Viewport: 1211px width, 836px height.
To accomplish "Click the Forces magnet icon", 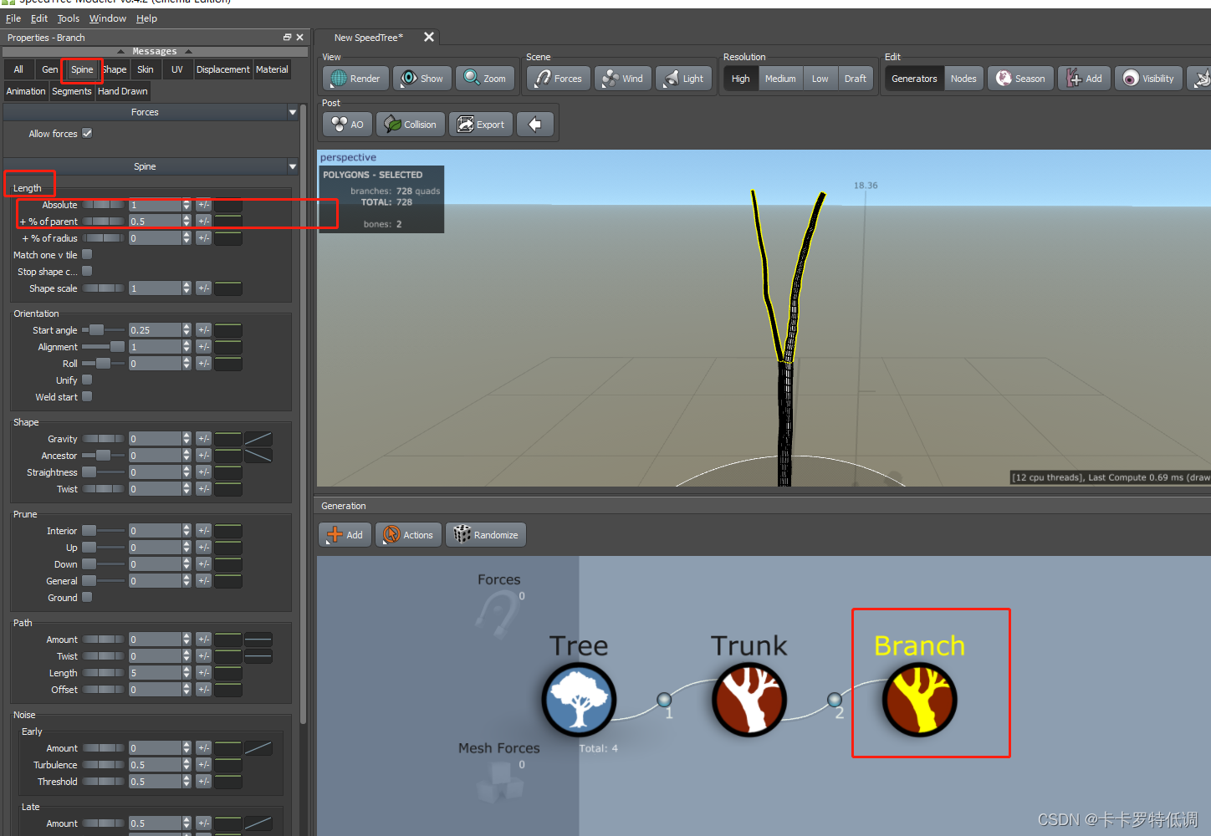I will point(498,615).
